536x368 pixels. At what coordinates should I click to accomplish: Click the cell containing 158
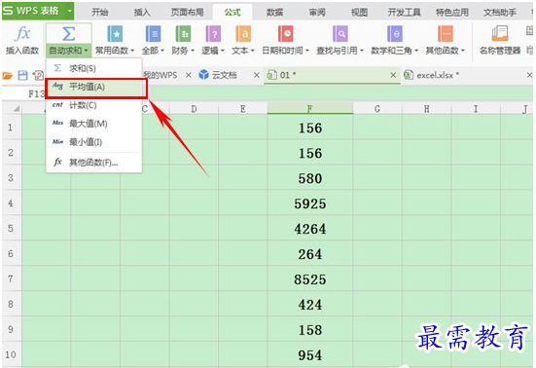(310, 330)
